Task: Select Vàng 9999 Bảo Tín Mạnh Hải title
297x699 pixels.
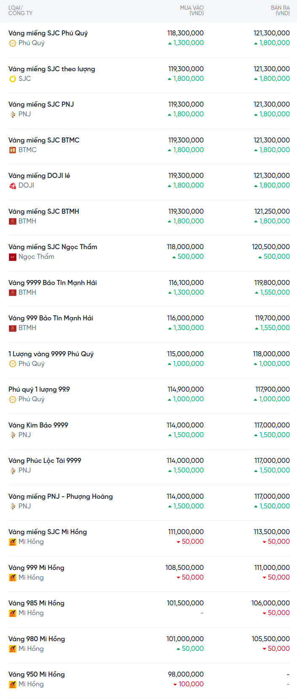Action: pyautogui.click(x=52, y=283)
